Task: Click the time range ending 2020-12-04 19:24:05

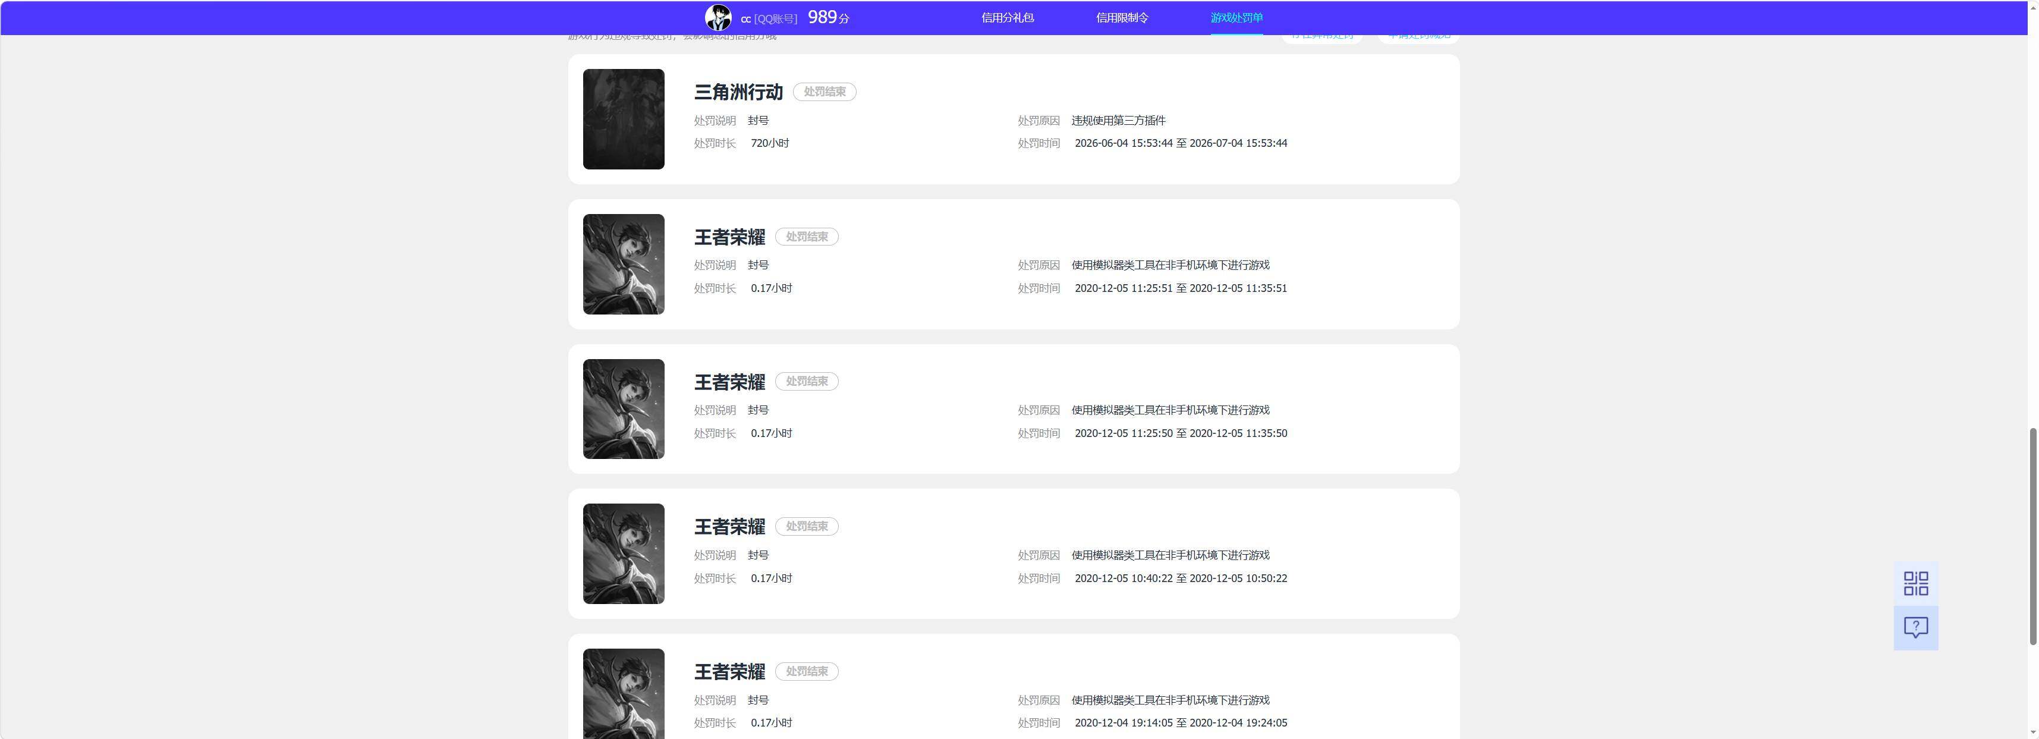Action: [x=1181, y=722]
